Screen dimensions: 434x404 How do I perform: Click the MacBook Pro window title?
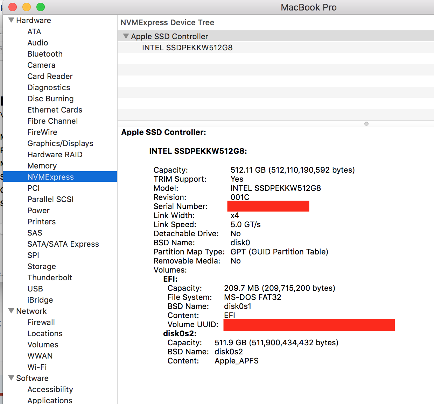point(309,7)
